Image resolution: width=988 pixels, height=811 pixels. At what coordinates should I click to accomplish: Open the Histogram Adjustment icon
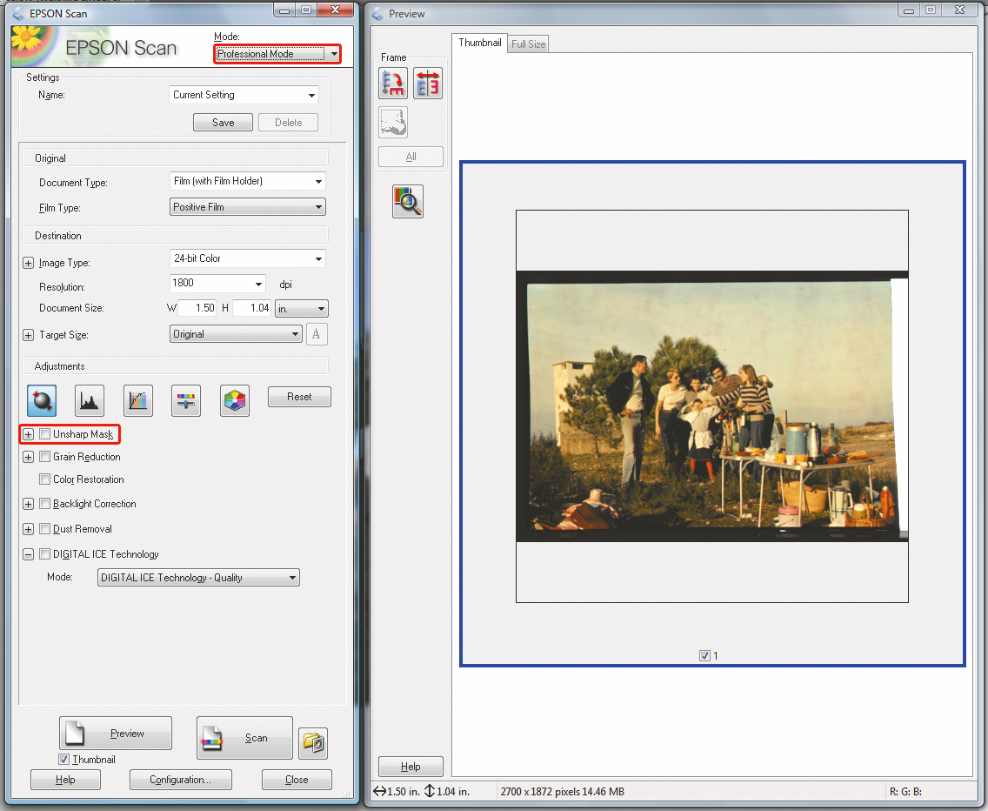coord(90,400)
